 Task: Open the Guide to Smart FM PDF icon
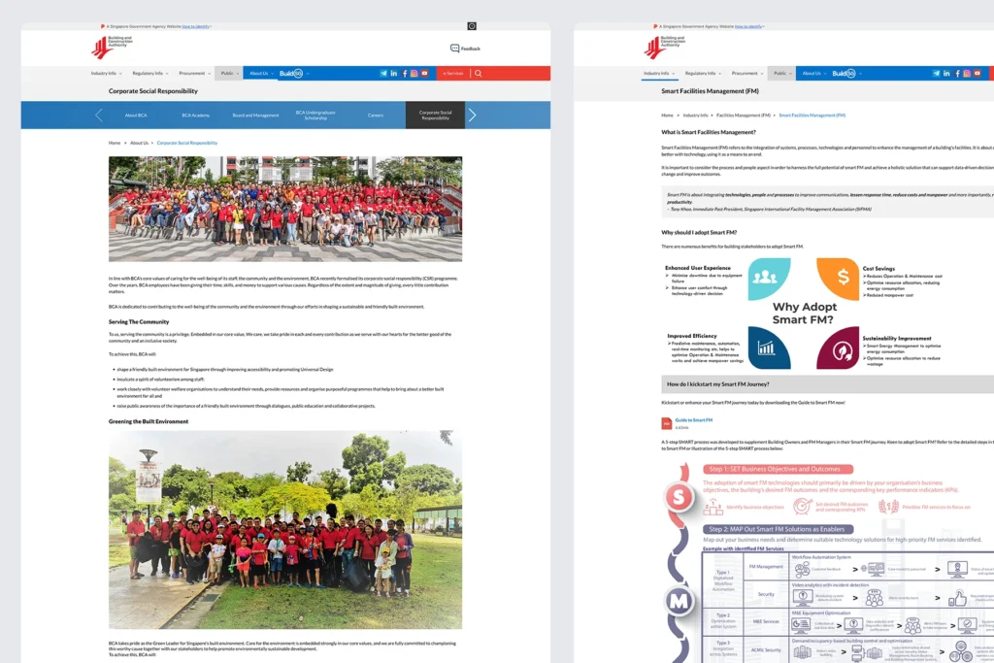click(x=666, y=423)
